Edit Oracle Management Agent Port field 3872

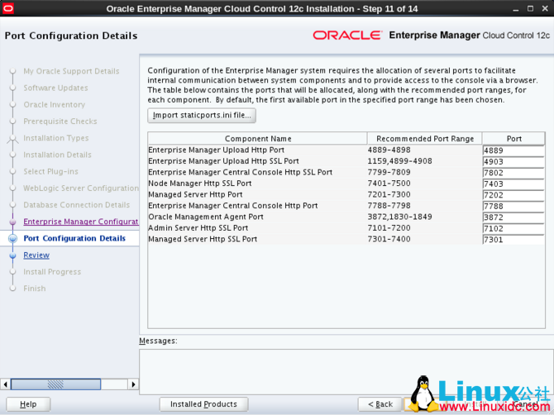tap(513, 217)
